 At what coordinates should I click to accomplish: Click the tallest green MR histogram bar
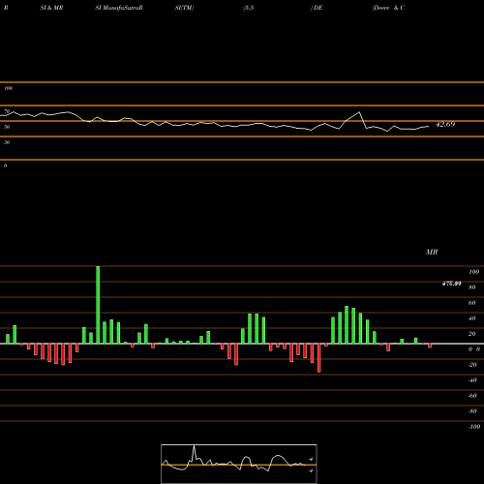click(98, 305)
